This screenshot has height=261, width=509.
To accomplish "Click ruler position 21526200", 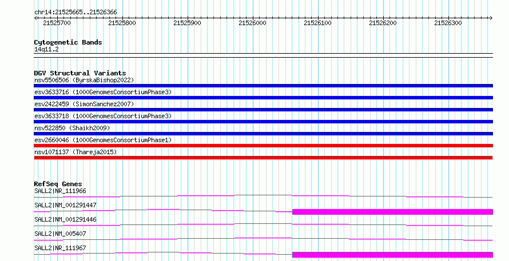I will (383, 23).
